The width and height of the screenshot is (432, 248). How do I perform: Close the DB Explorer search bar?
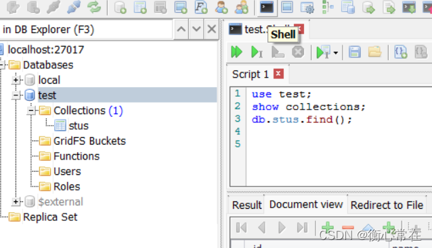click(x=211, y=29)
